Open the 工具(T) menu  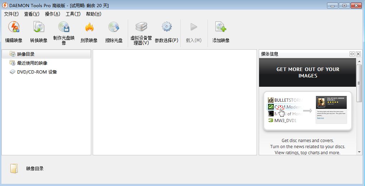click(73, 14)
